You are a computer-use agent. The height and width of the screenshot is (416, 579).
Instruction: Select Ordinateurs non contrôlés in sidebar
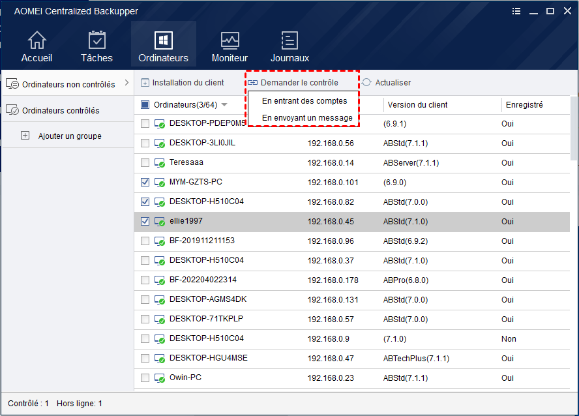click(68, 85)
